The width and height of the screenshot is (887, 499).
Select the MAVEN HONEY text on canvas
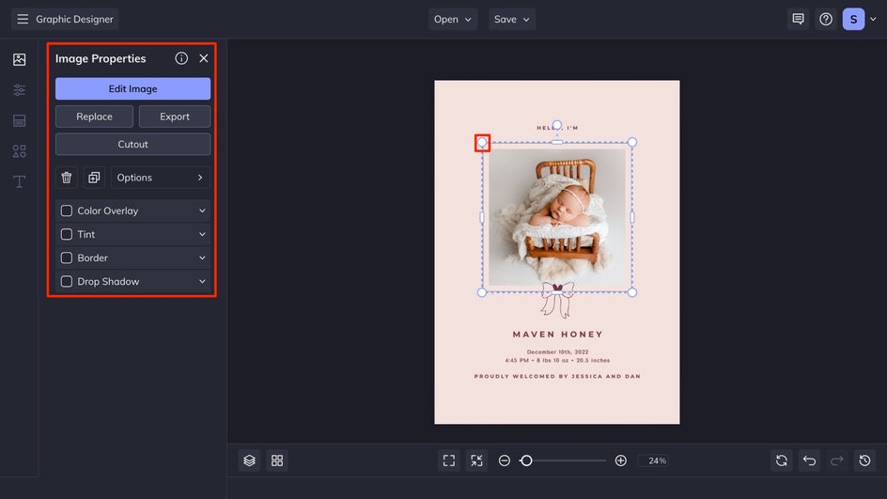click(x=558, y=335)
